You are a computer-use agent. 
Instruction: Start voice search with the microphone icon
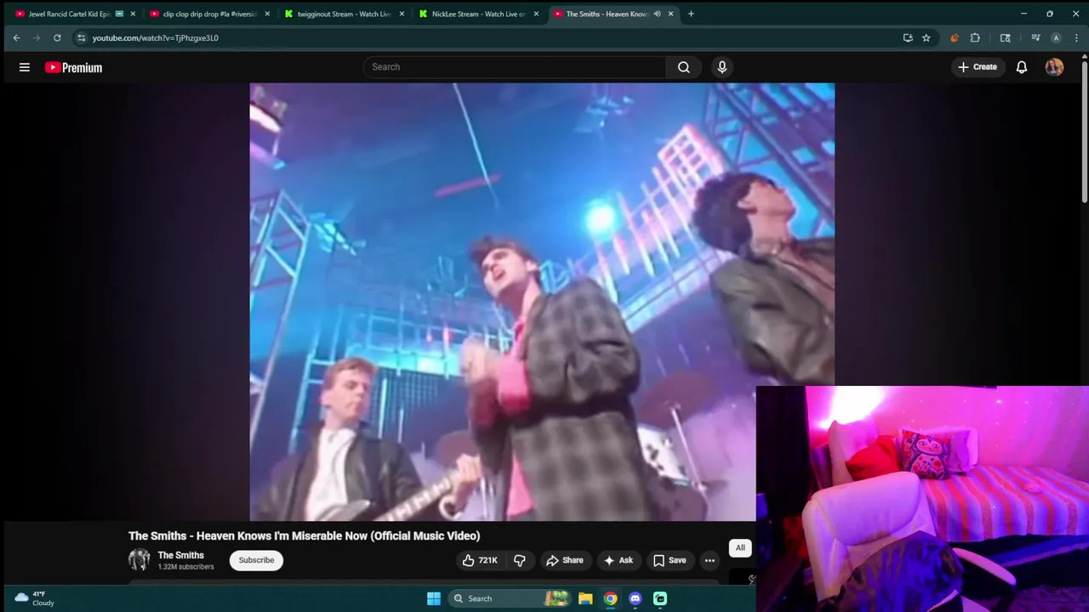pos(722,67)
